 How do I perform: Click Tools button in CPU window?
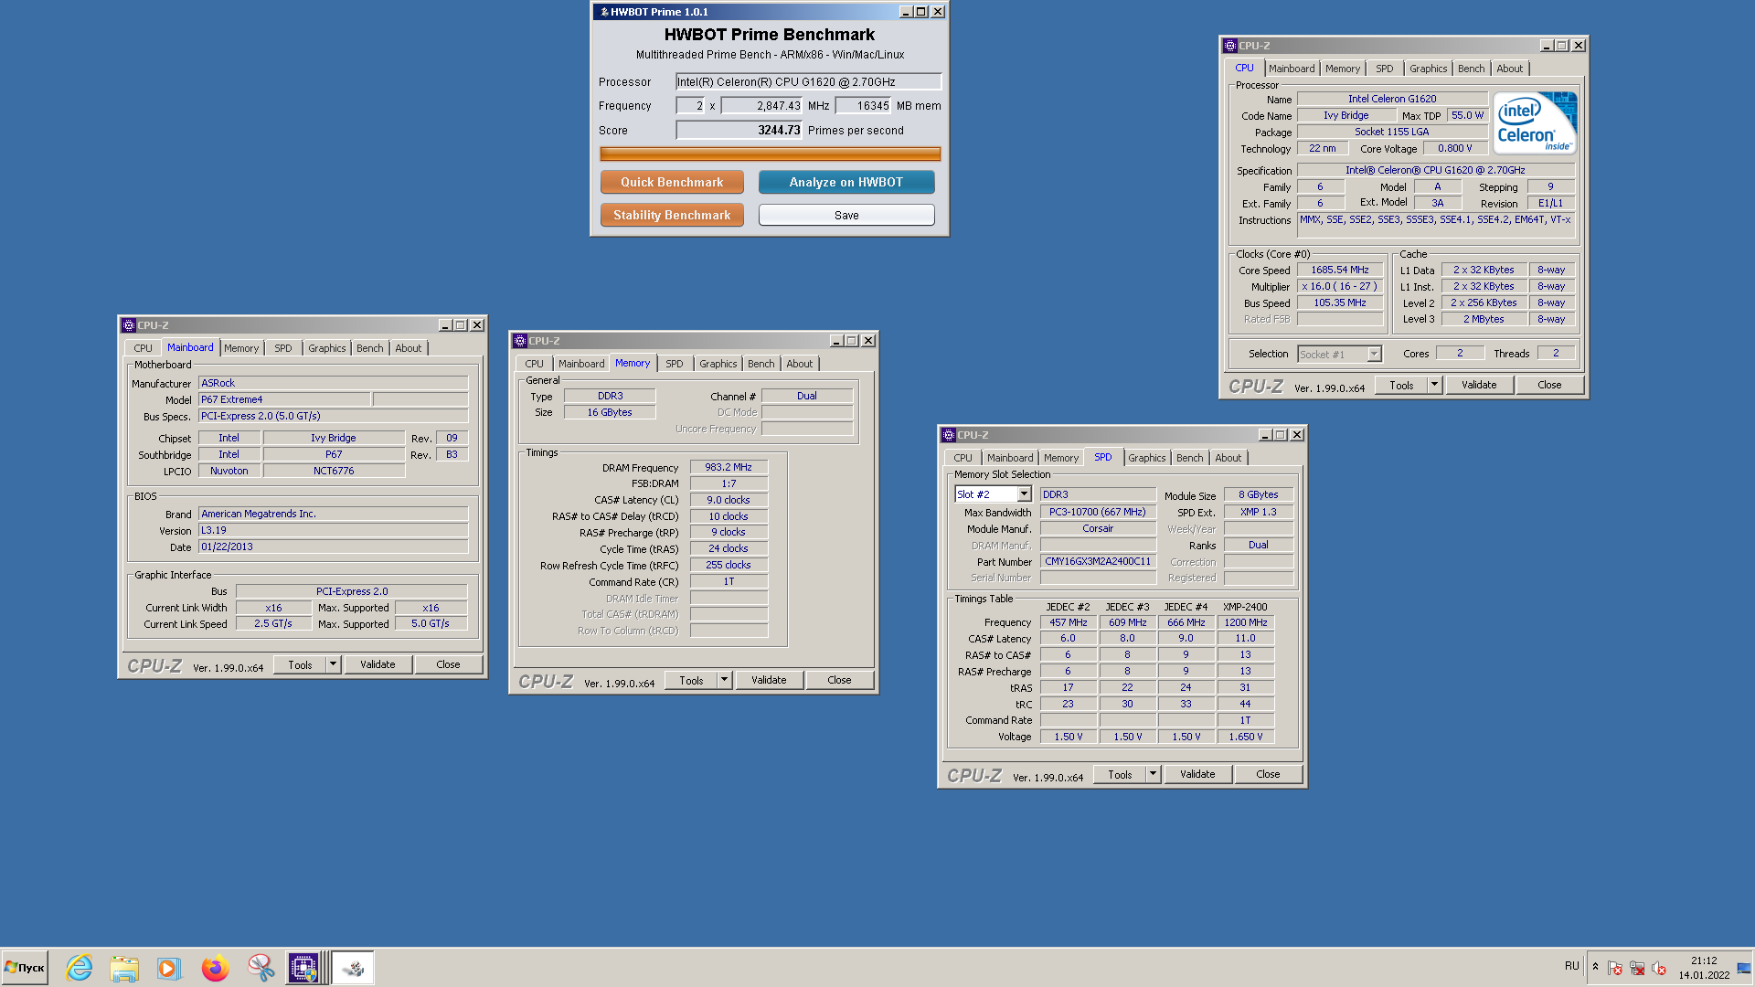click(x=1401, y=385)
